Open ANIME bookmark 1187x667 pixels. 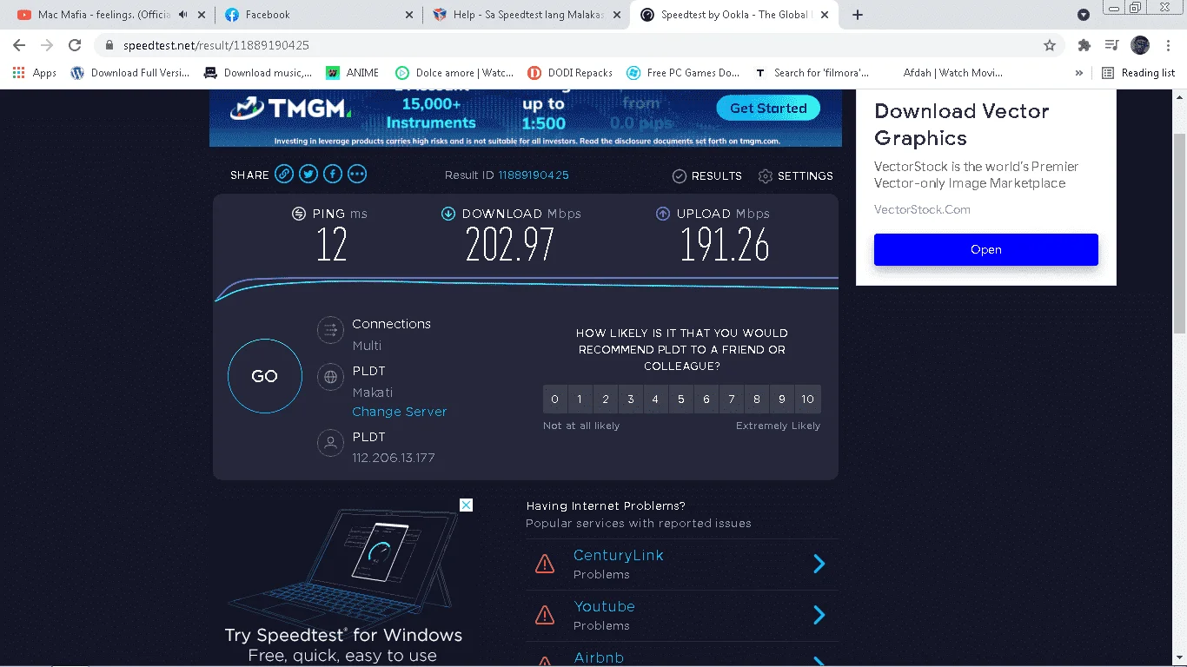tap(353, 73)
